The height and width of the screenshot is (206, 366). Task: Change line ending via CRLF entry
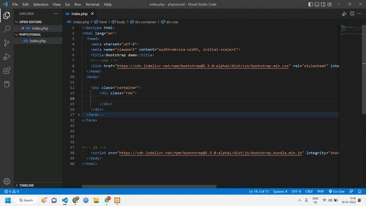coord(309,191)
